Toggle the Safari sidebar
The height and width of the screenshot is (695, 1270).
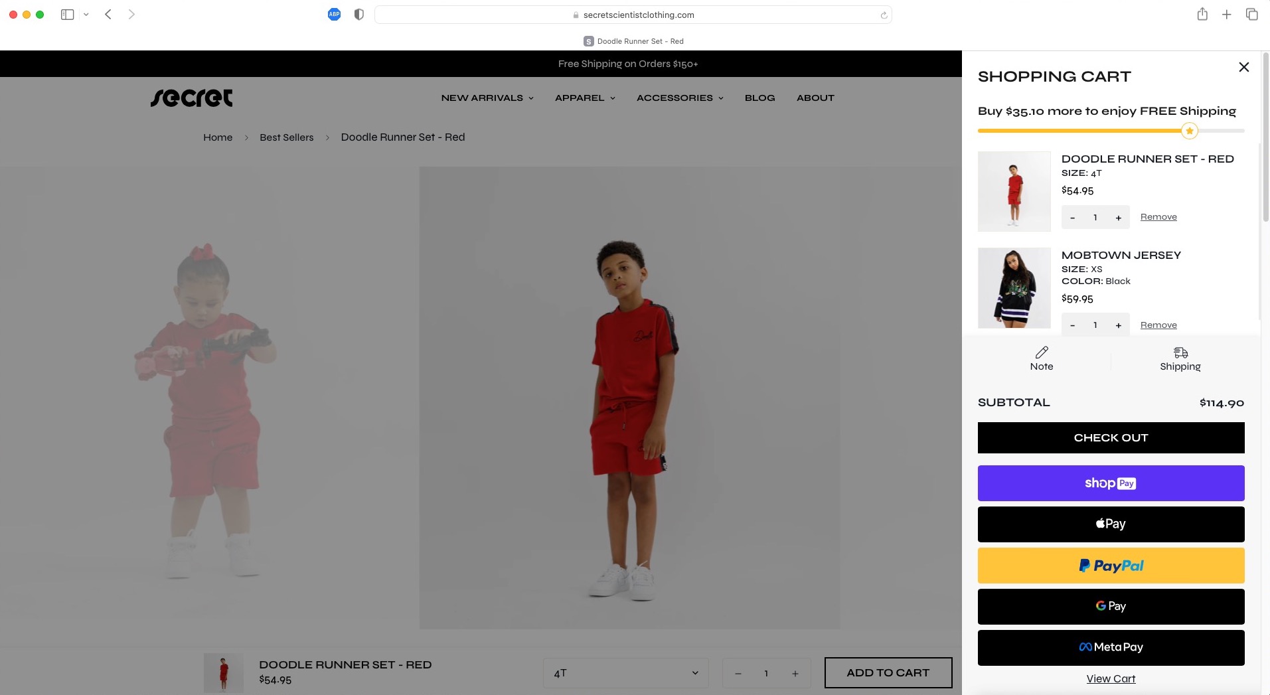pos(67,15)
